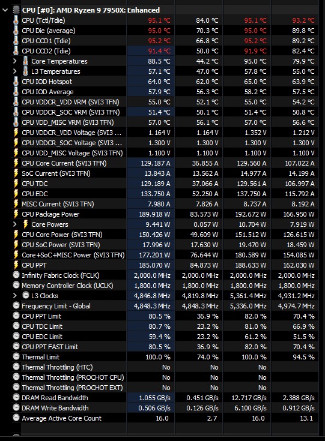This screenshot has height=441, width=325.
Task: Select the Thermal Throttling (PROCHOT CPU) row label
Action: (x=73, y=377)
